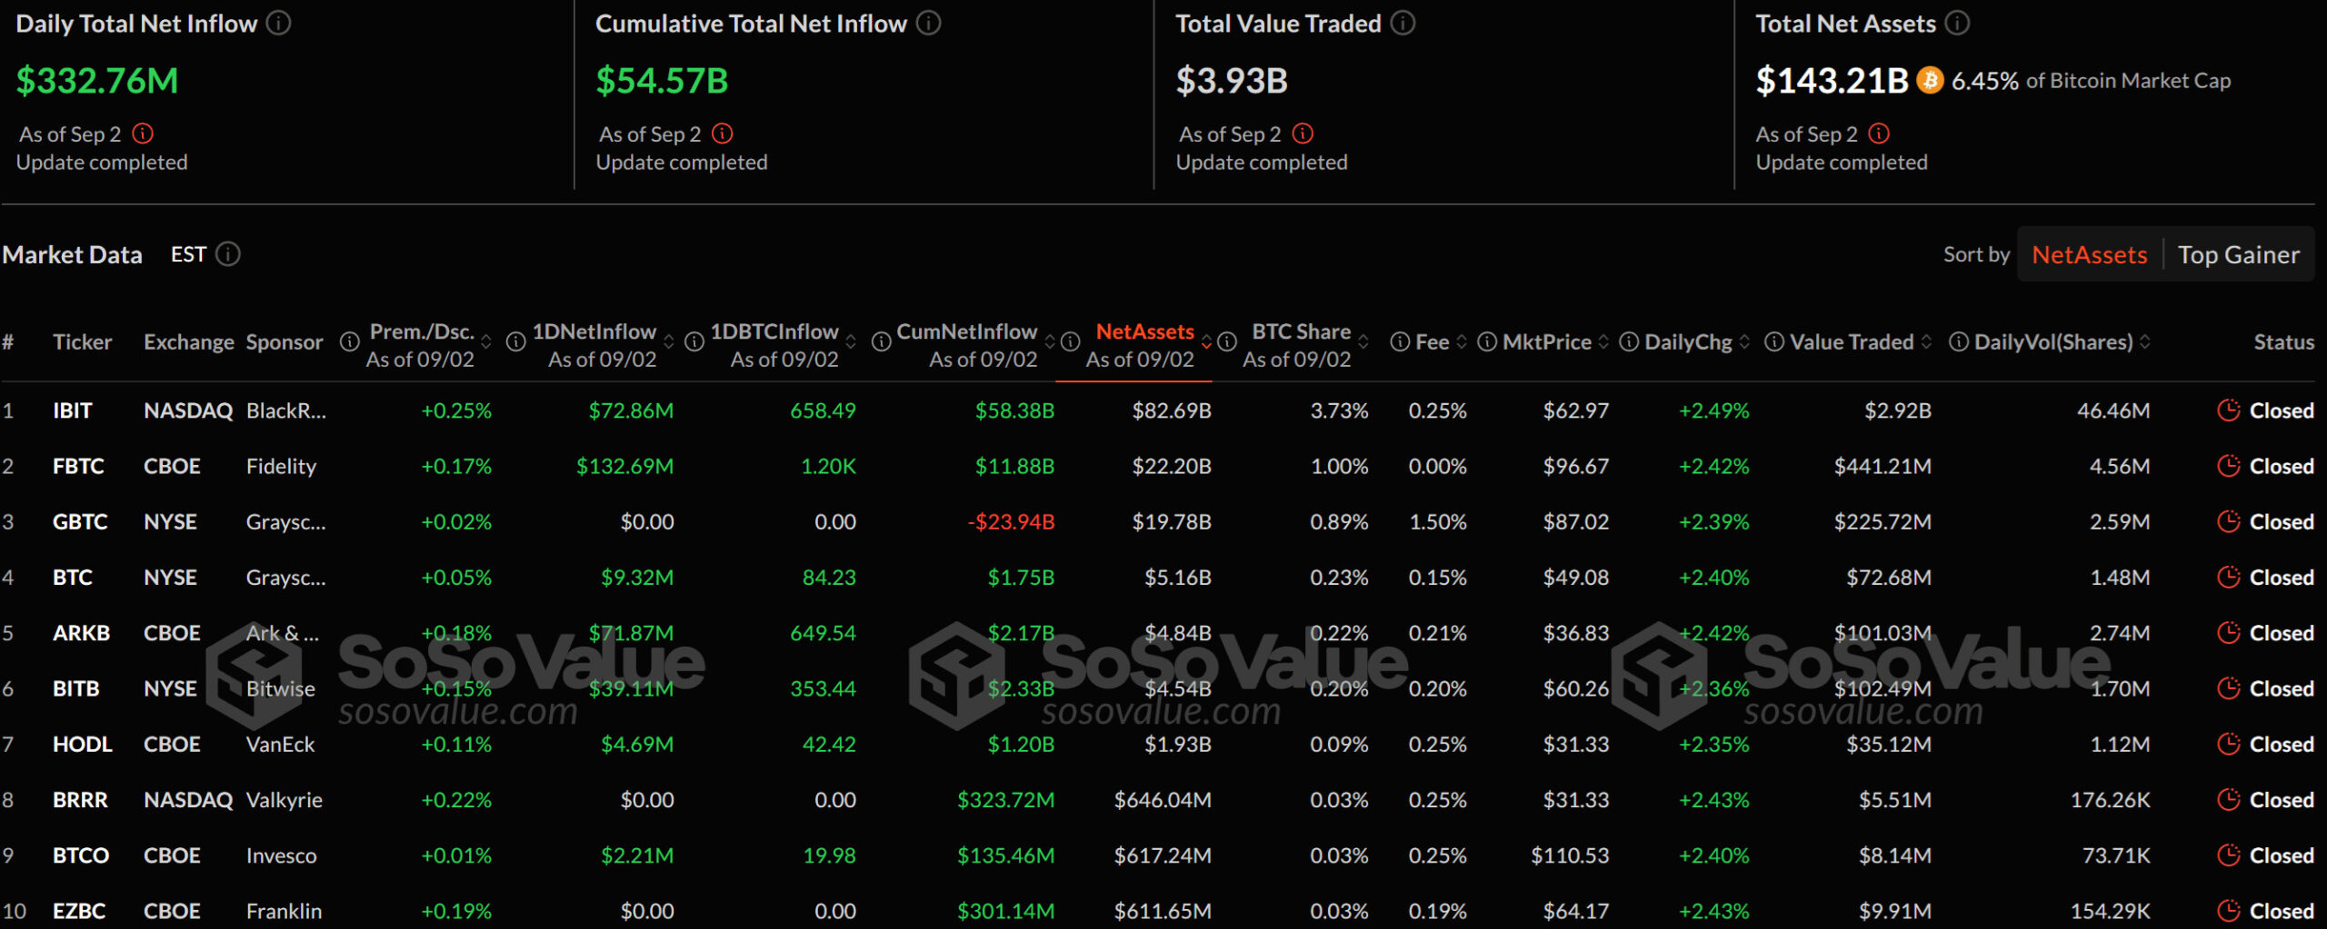Click Closed status in FBTC row
This screenshot has height=929, width=2327.
pyautogui.click(x=2282, y=466)
